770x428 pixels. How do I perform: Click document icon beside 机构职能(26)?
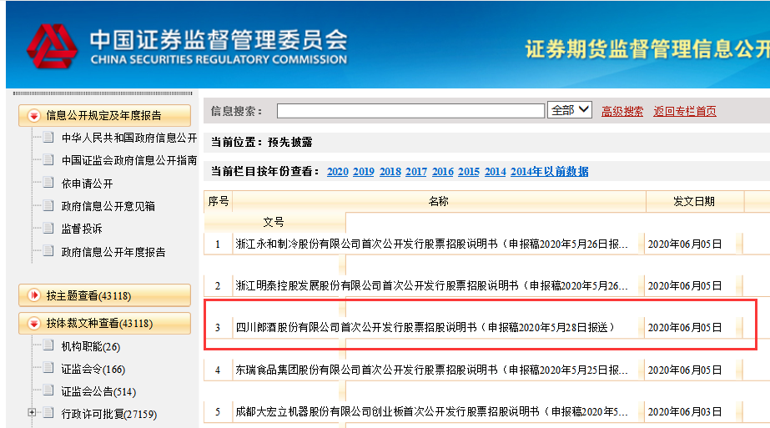(48, 345)
